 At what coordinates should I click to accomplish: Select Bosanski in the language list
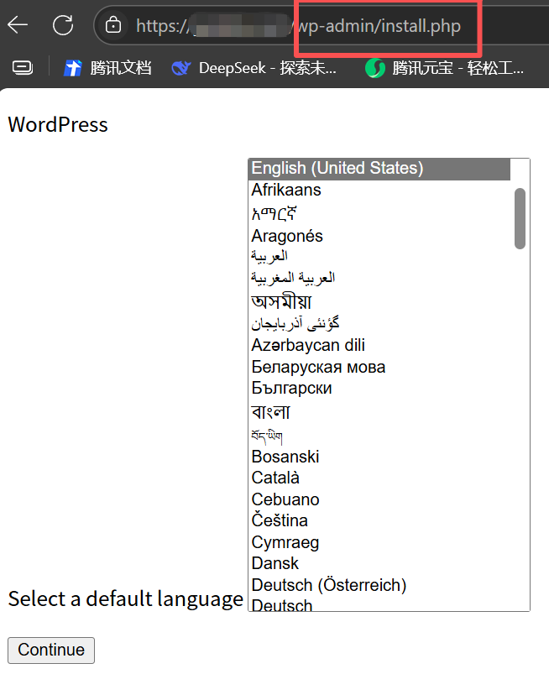pyautogui.click(x=379, y=457)
